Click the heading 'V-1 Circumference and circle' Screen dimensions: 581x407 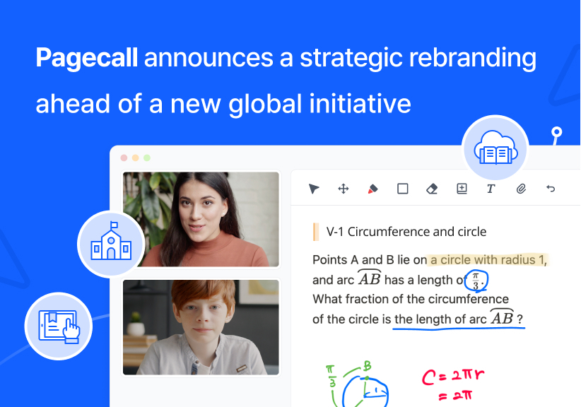(406, 232)
